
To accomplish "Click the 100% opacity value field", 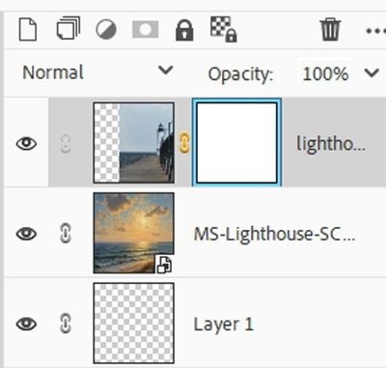I will point(325,73).
